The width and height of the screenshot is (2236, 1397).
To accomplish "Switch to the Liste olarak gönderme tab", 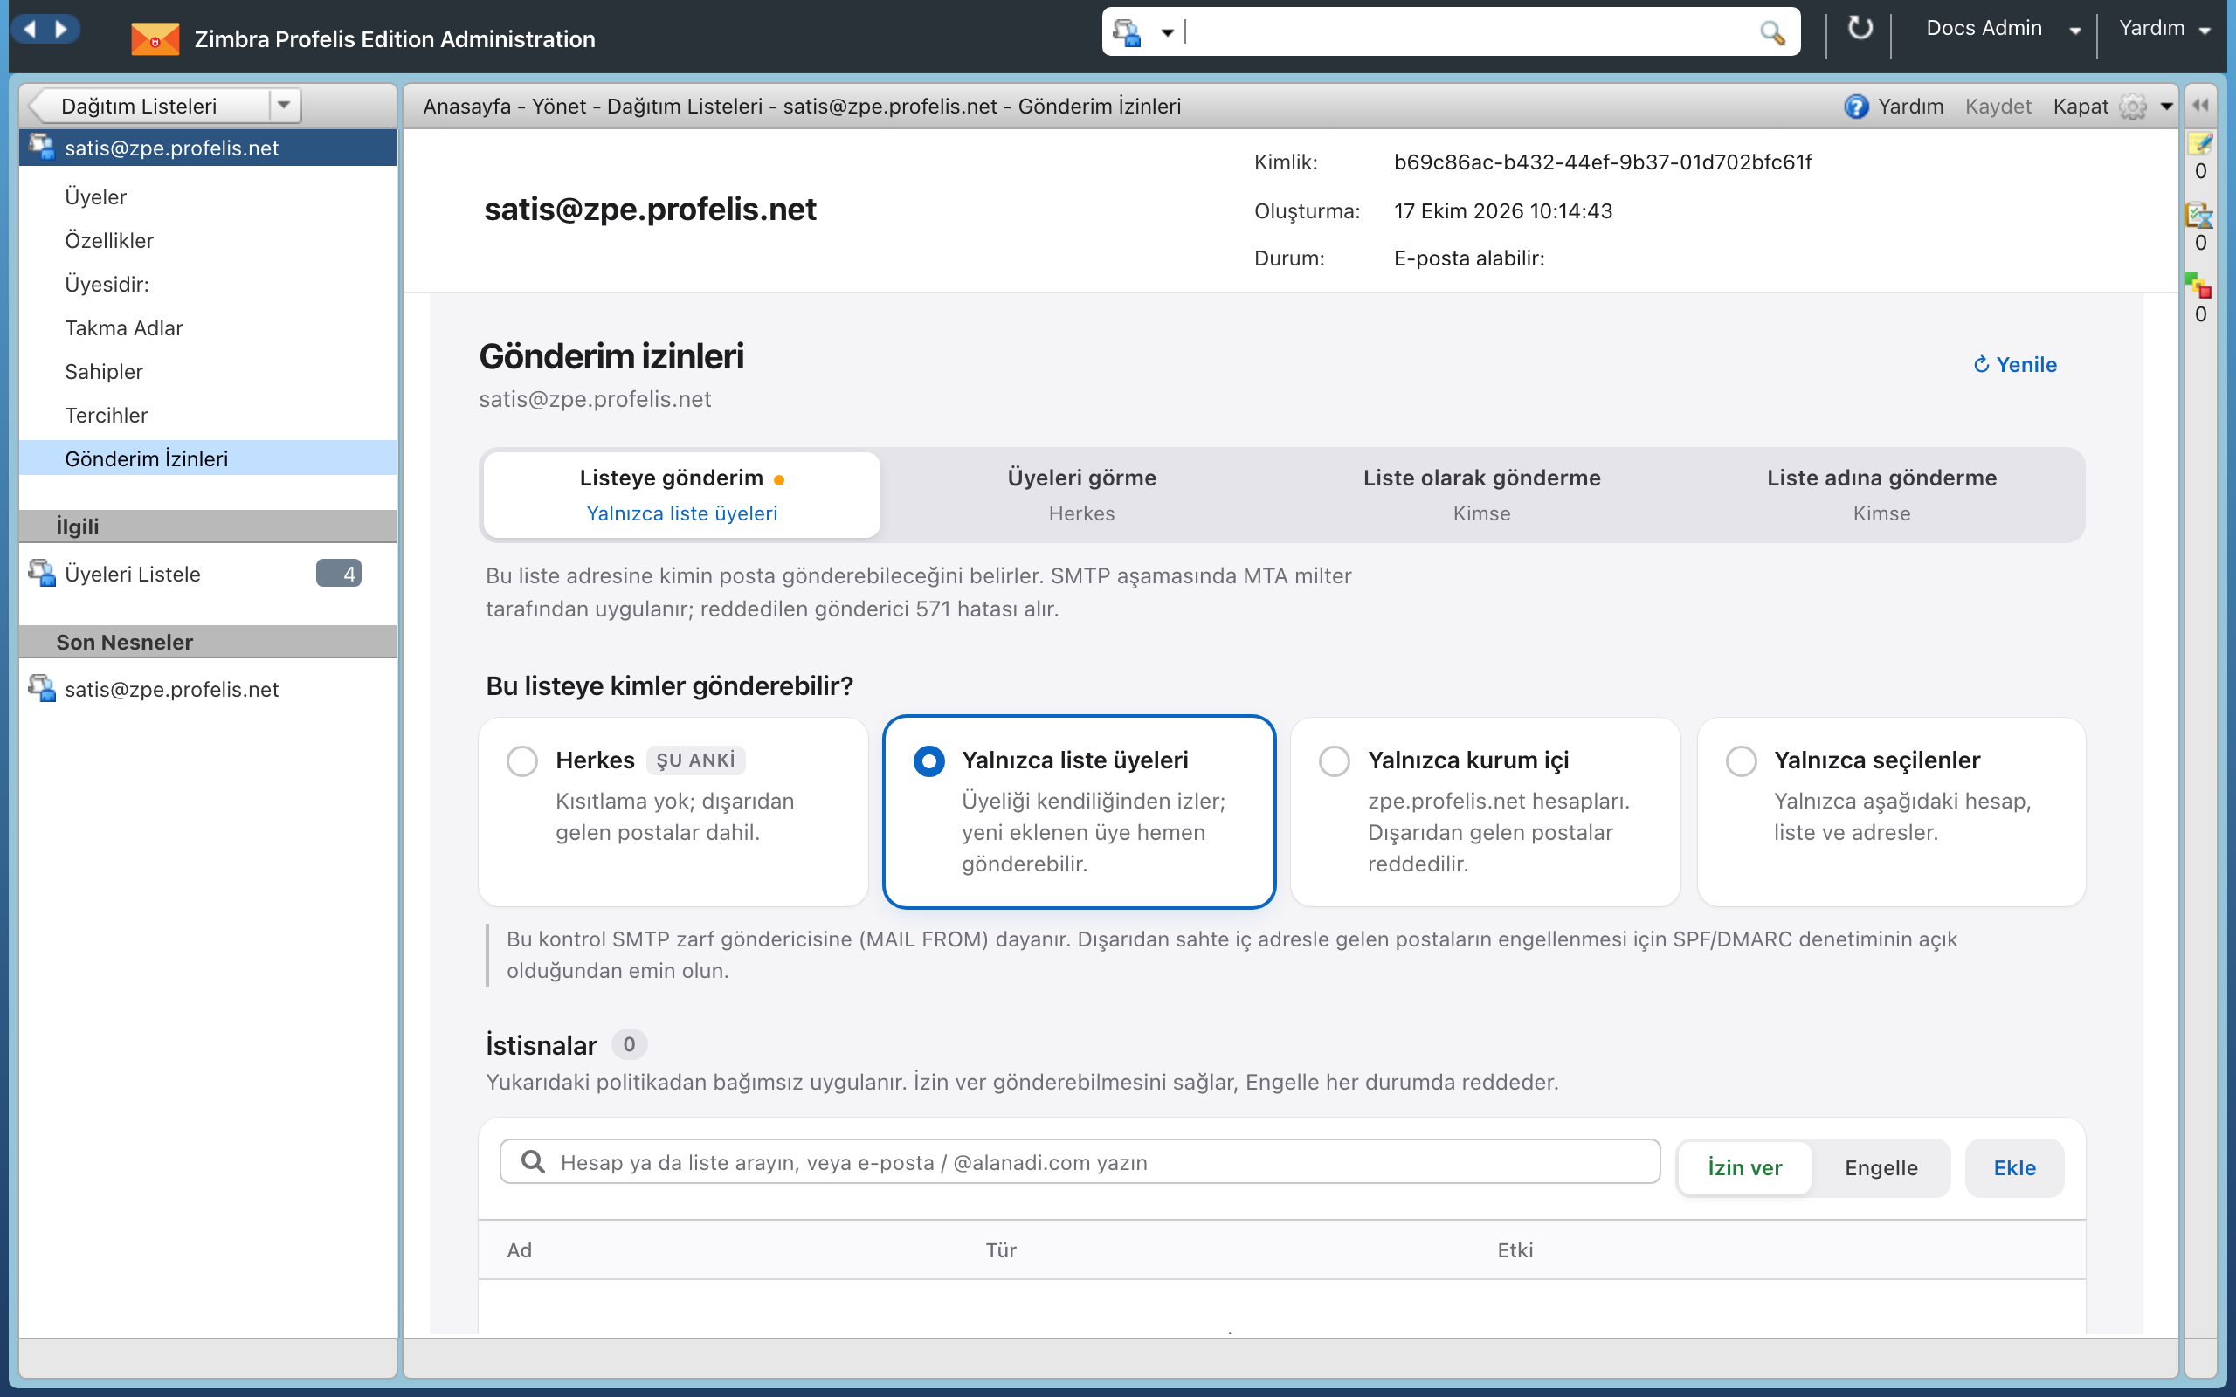I will click(1481, 494).
